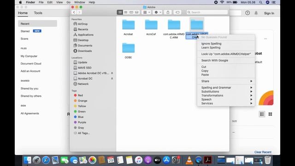Eject Adobe Acrobat DC v19 volume
This screenshot has width=295, height=166.
click(112, 73)
